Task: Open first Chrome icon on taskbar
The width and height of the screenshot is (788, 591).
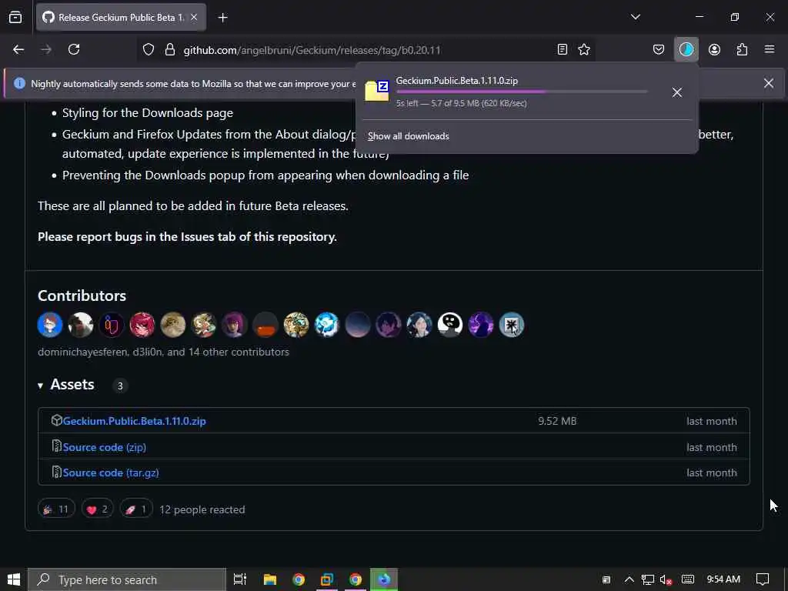Action: [299, 579]
